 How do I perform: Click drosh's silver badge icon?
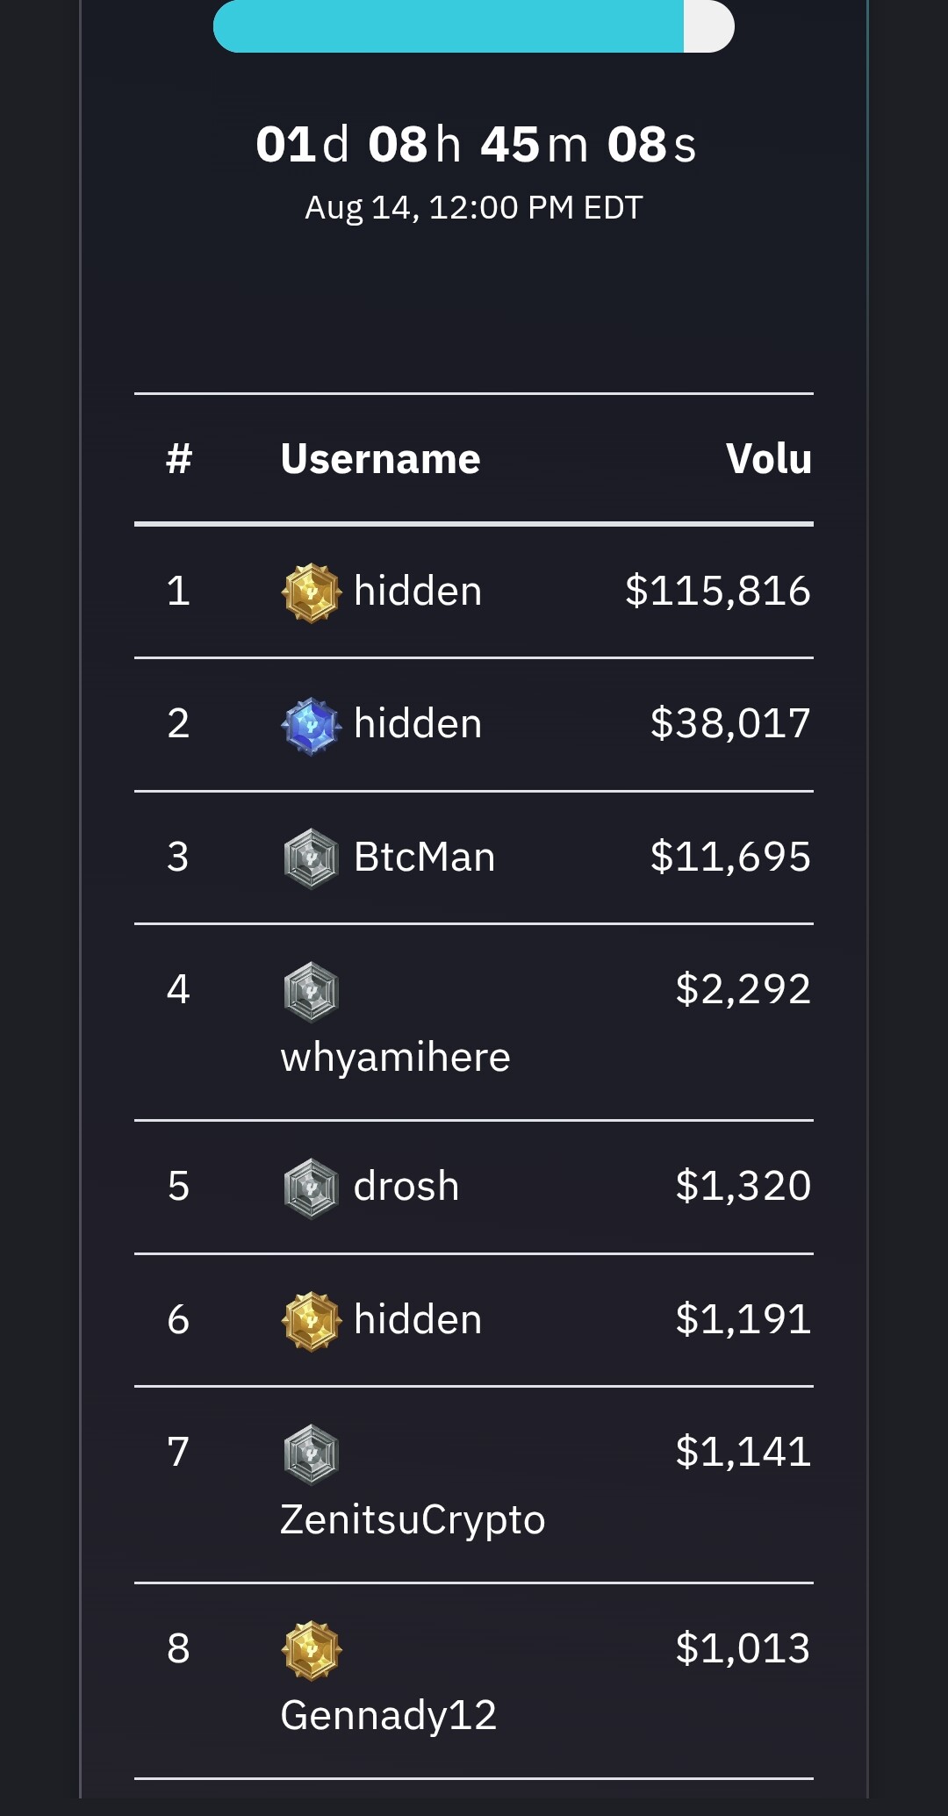(311, 1188)
